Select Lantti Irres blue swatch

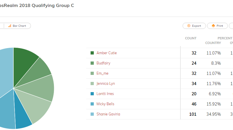[x=92, y=94]
